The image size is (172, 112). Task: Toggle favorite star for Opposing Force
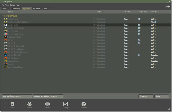click(94, 61)
